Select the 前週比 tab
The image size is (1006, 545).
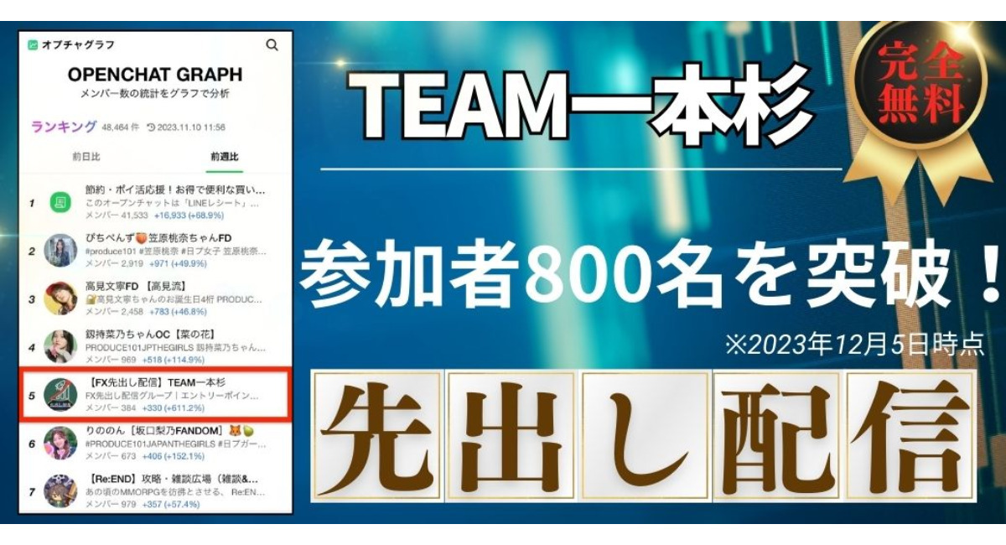tap(224, 157)
